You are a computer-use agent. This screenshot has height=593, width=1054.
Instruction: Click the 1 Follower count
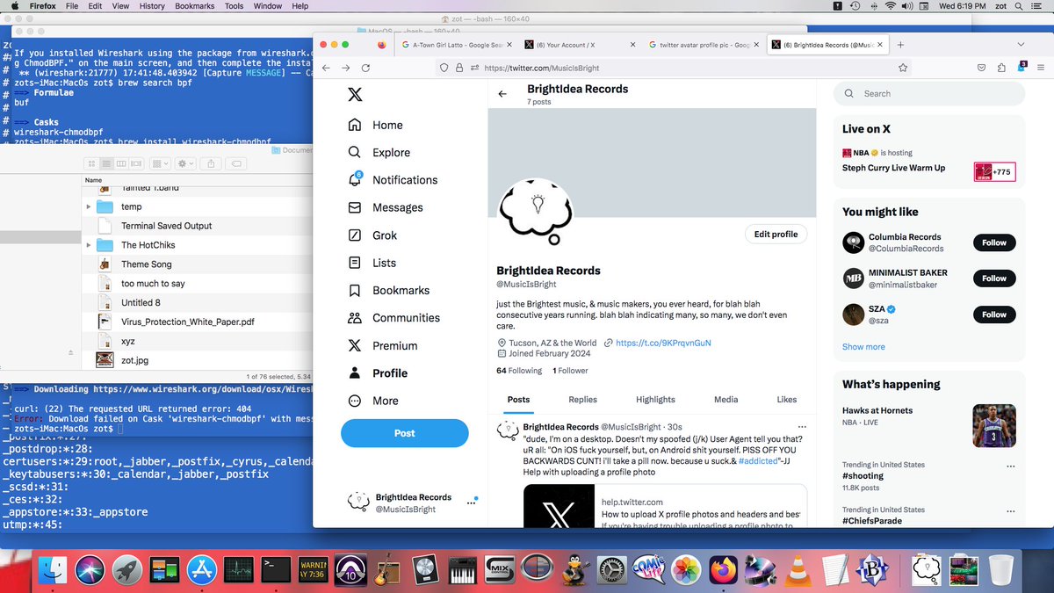570,371
